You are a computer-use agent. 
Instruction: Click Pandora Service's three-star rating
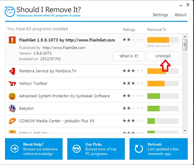point(133,71)
